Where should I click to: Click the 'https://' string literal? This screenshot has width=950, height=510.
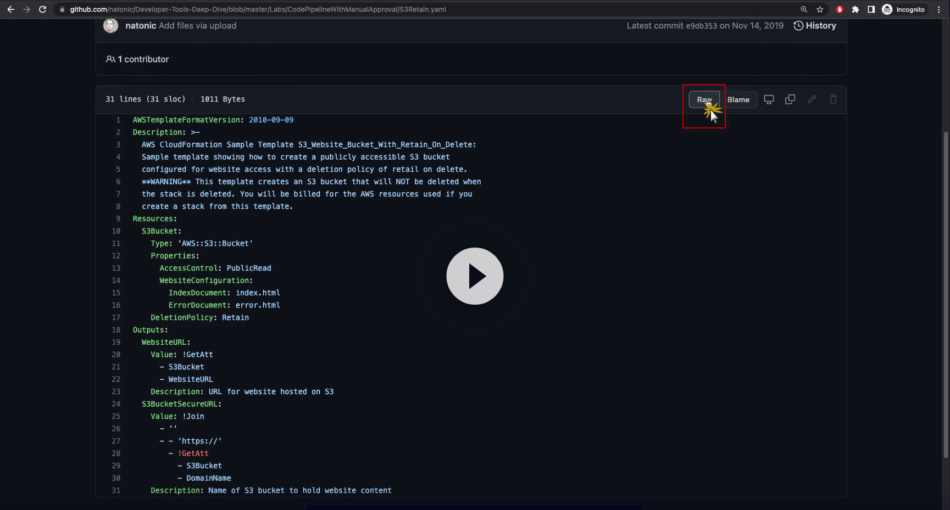pyautogui.click(x=200, y=441)
